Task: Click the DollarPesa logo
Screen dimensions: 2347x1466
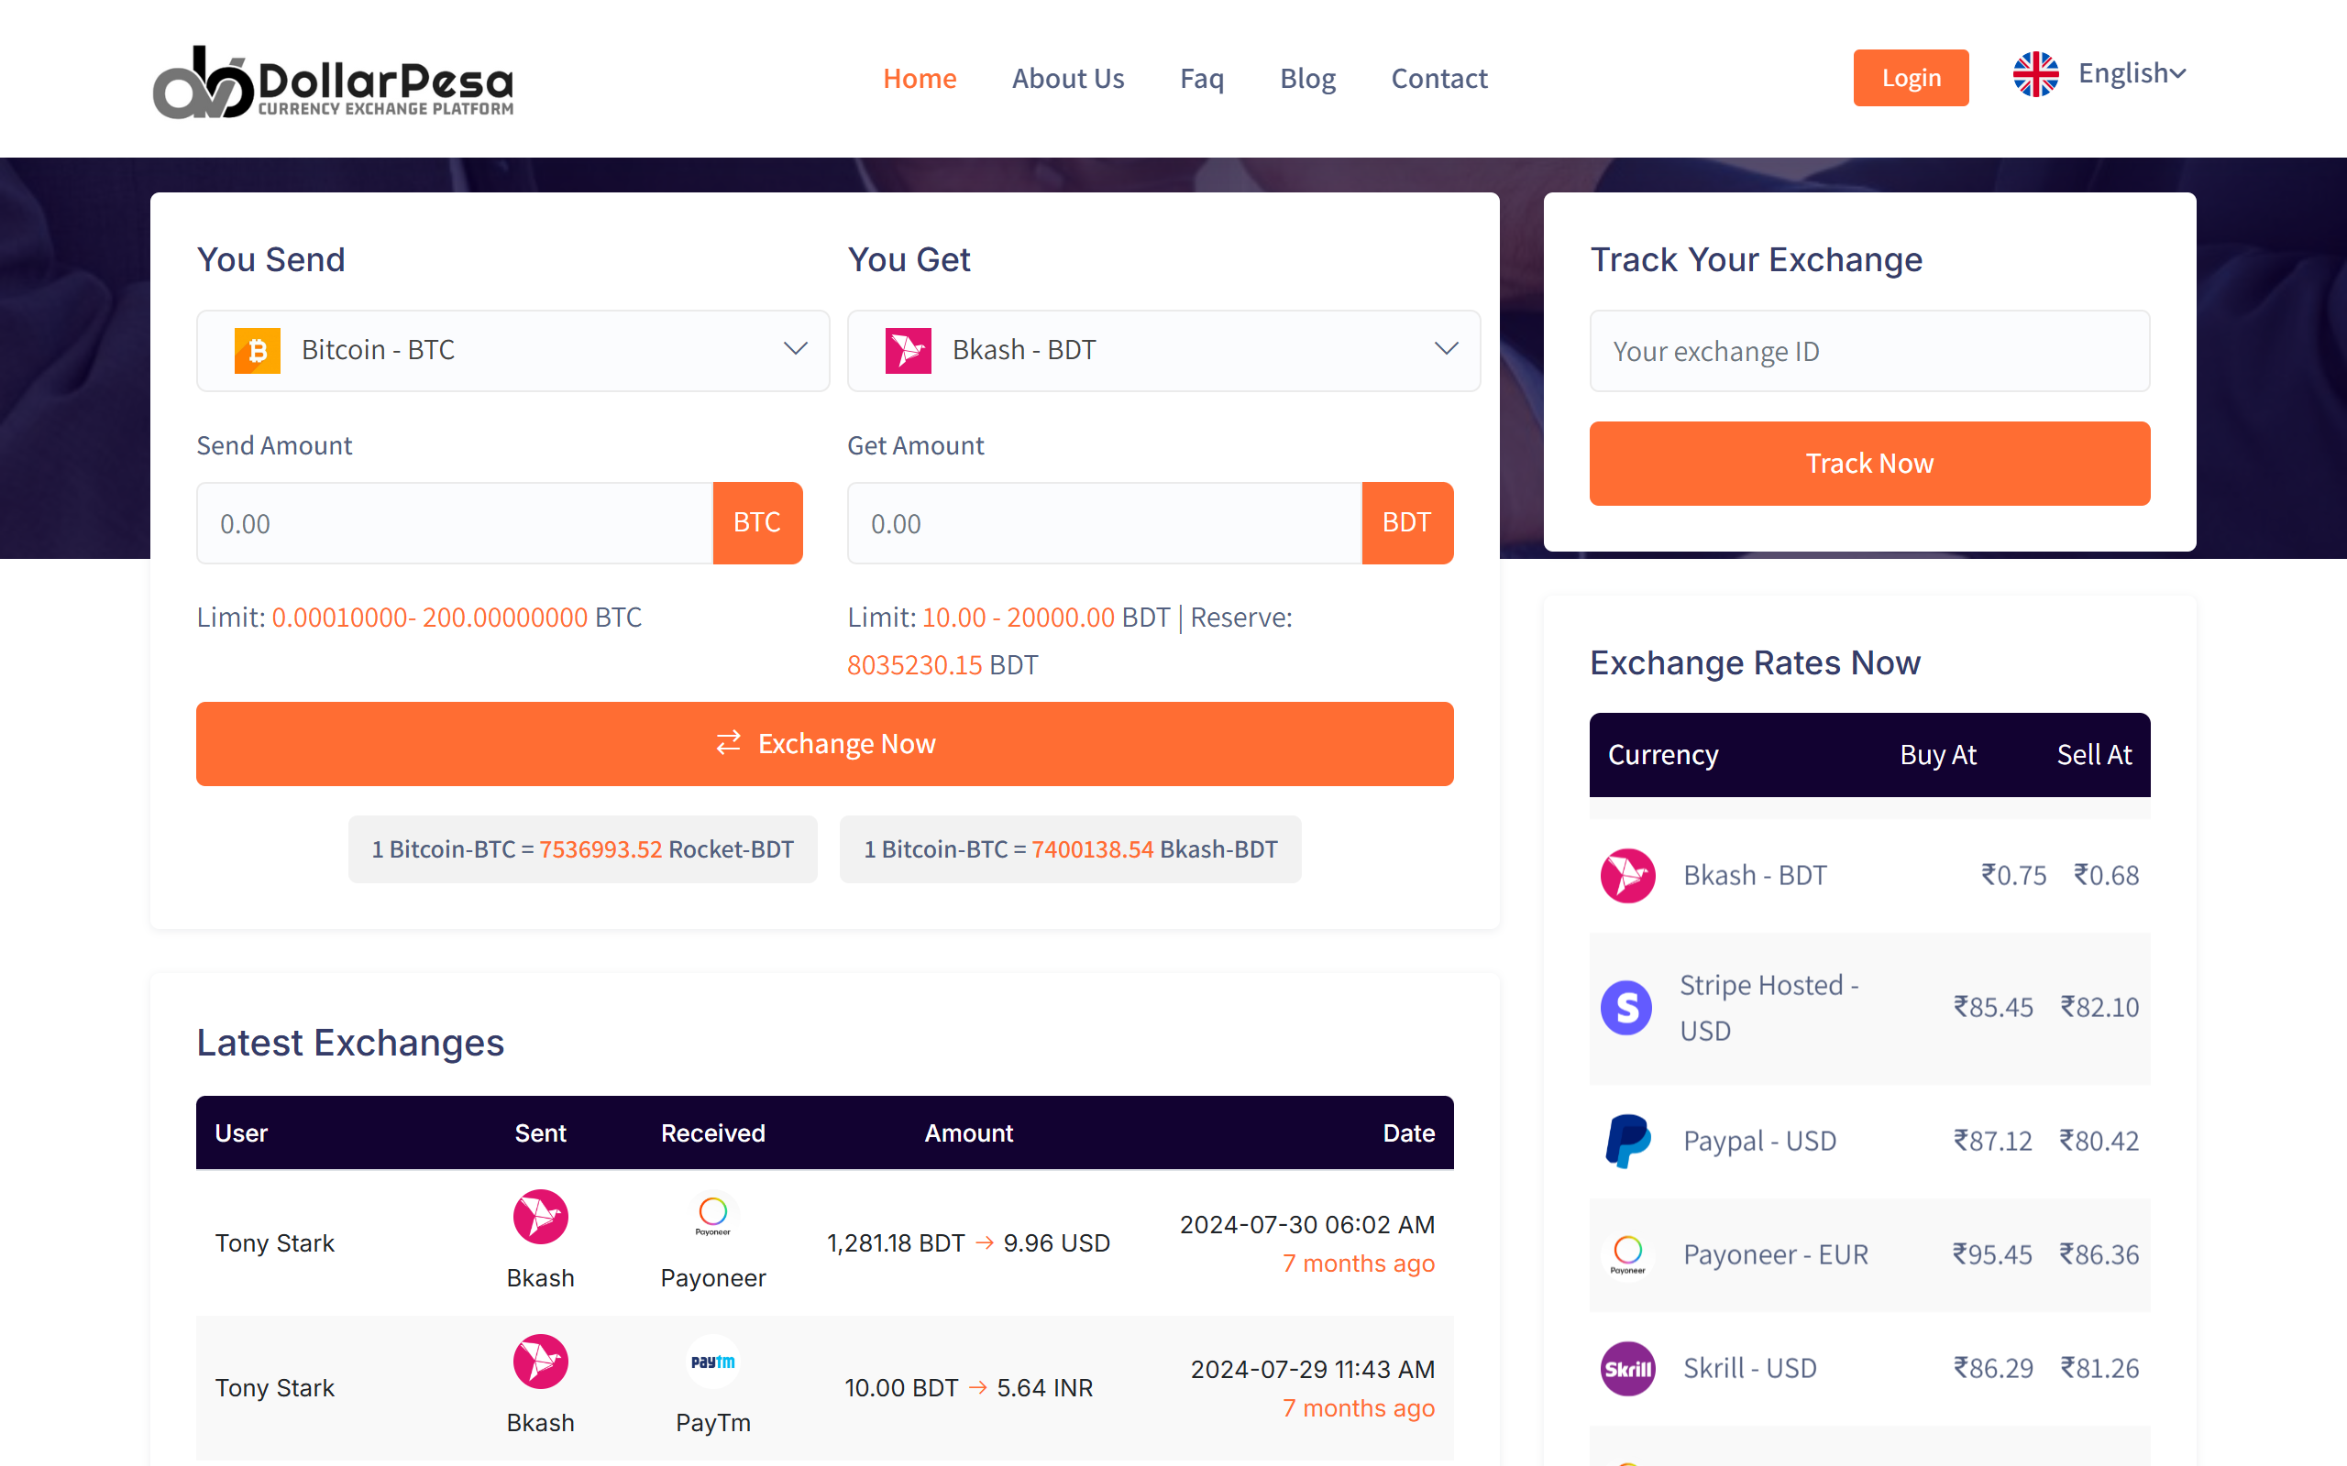Action: [334, 81]
